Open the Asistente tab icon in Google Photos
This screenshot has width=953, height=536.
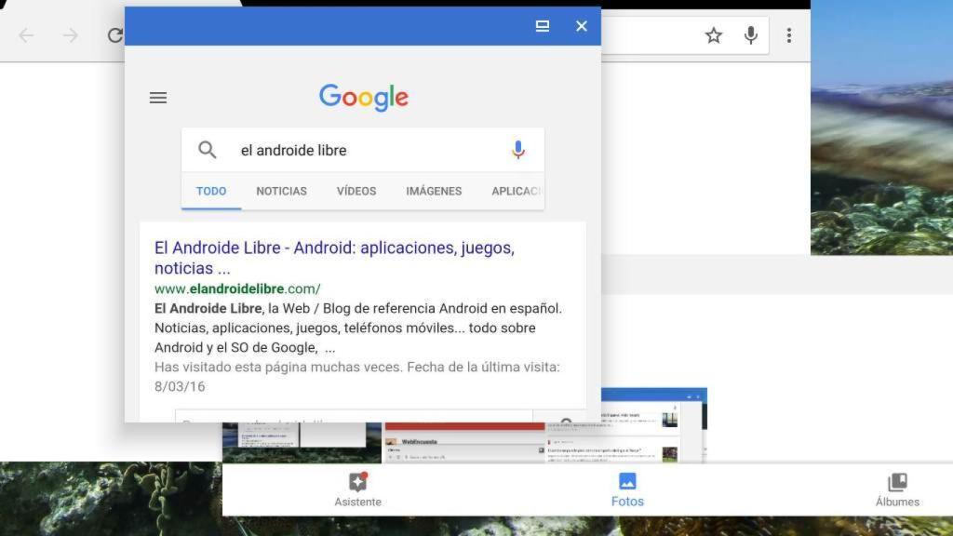(357, 481)
